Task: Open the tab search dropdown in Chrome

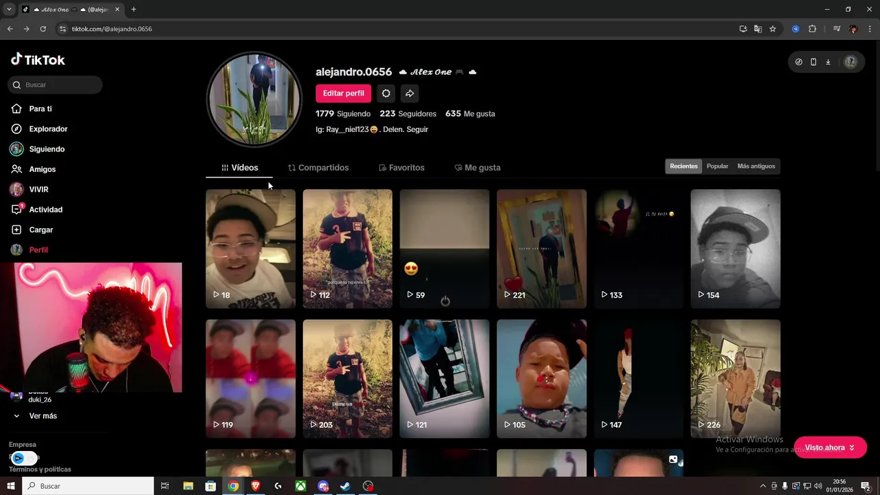Action: [x=9, y=9]
